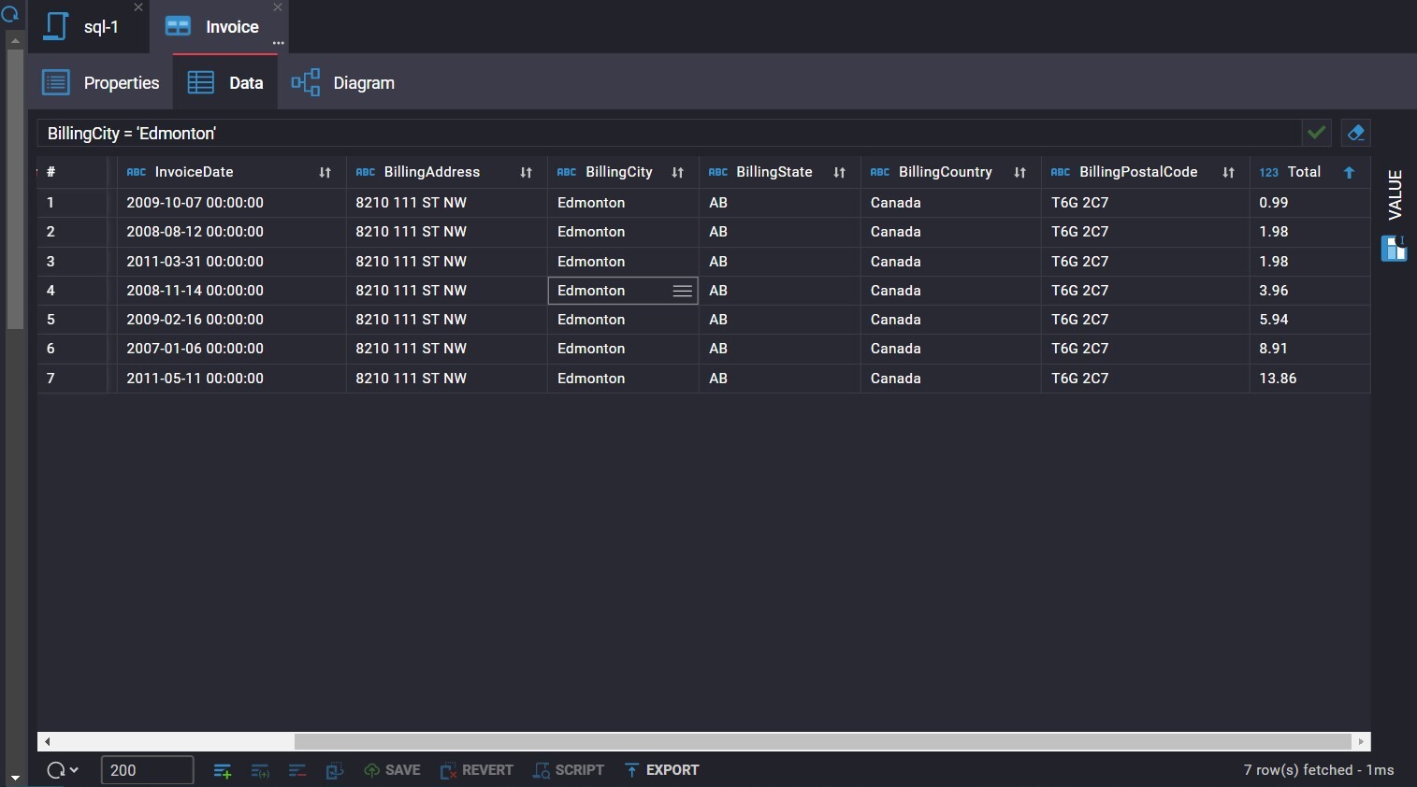Toggle sorting on the InvoiceDate column
This screenshot has width=1417, height=787.
[324, 172]
